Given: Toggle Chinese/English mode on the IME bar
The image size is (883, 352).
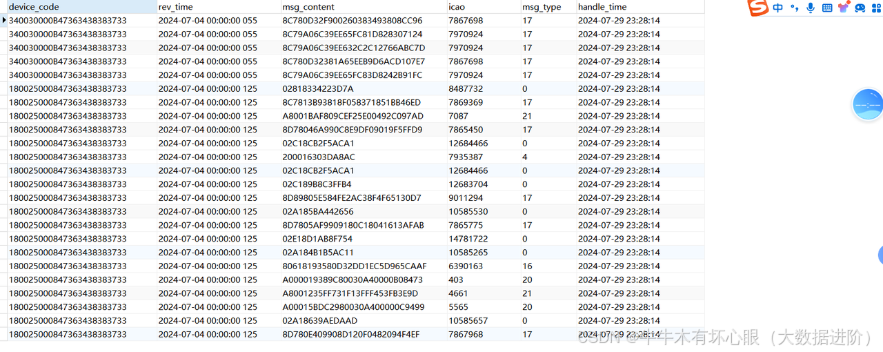Looking at the screenshot, I should click(x=778, y=8).
